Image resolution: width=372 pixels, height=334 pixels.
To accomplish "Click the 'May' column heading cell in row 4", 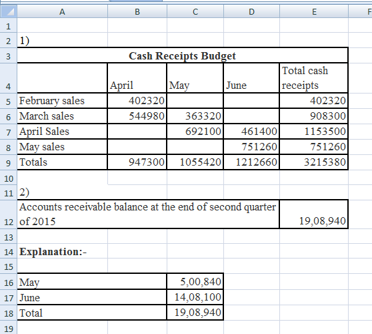I will [195, 78].
